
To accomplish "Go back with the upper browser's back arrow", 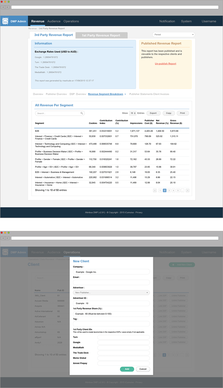I will point(3,7).
